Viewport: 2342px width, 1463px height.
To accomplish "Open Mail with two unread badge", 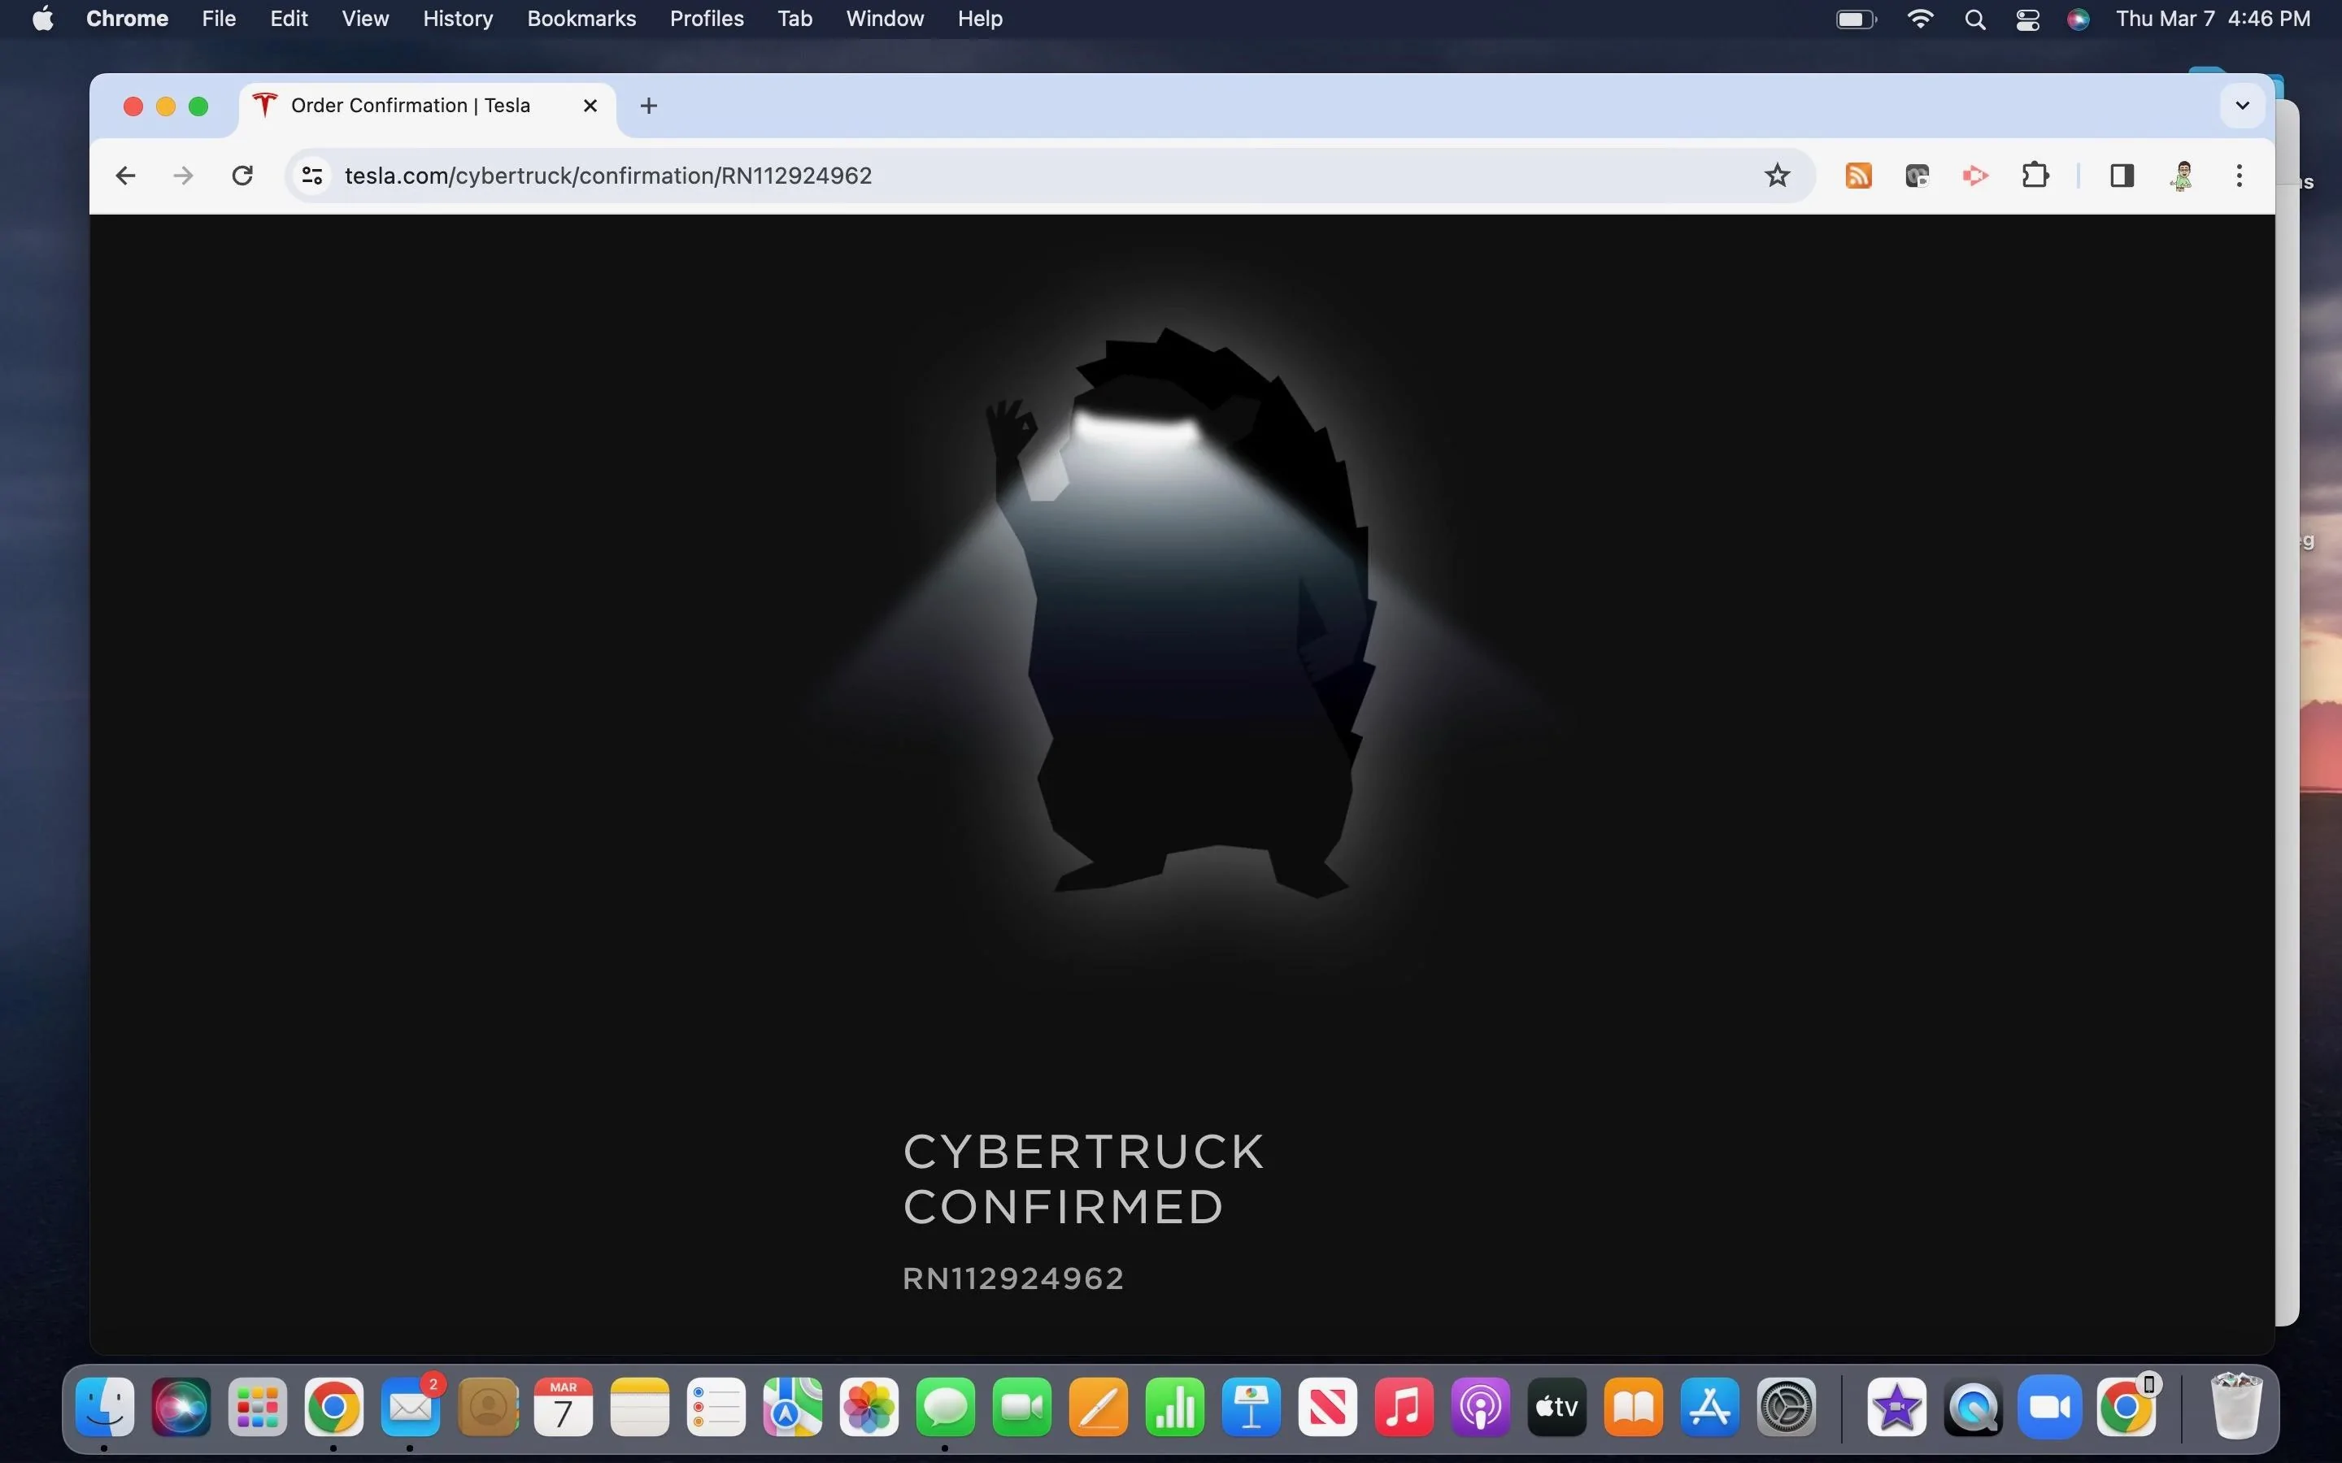I will 411,1406.
